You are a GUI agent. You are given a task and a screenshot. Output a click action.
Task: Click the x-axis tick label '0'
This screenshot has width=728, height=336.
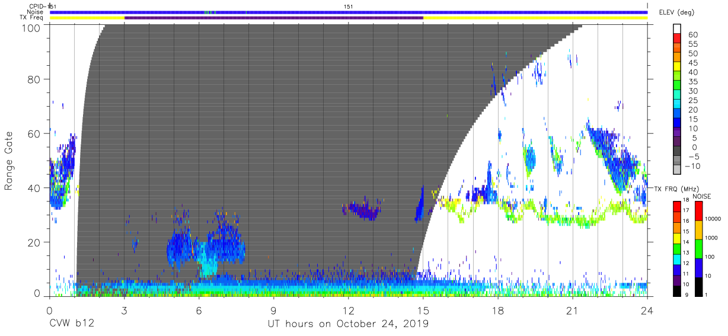(x=49, y=309)
